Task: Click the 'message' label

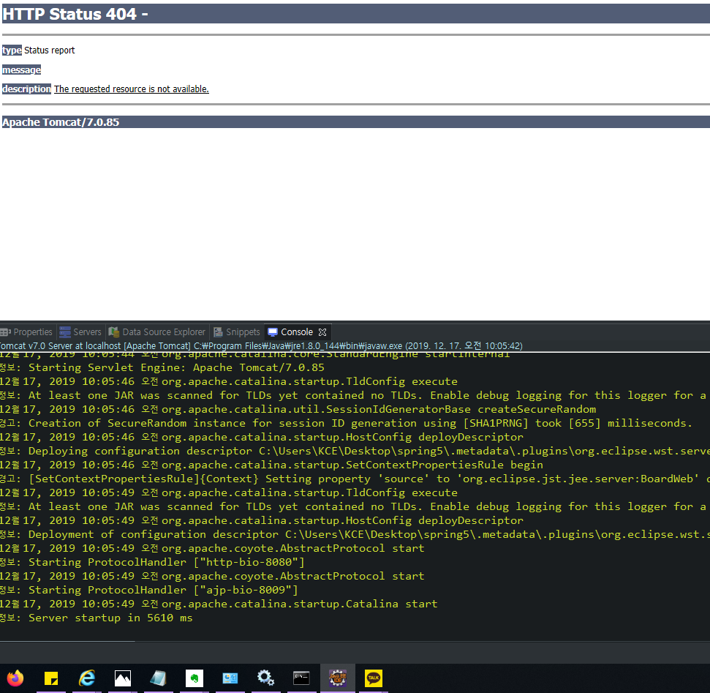Action: pos(21,70)
